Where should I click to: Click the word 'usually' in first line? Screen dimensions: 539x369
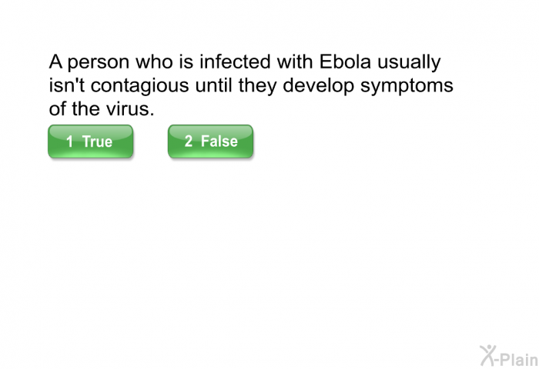(x=409, y=63)
